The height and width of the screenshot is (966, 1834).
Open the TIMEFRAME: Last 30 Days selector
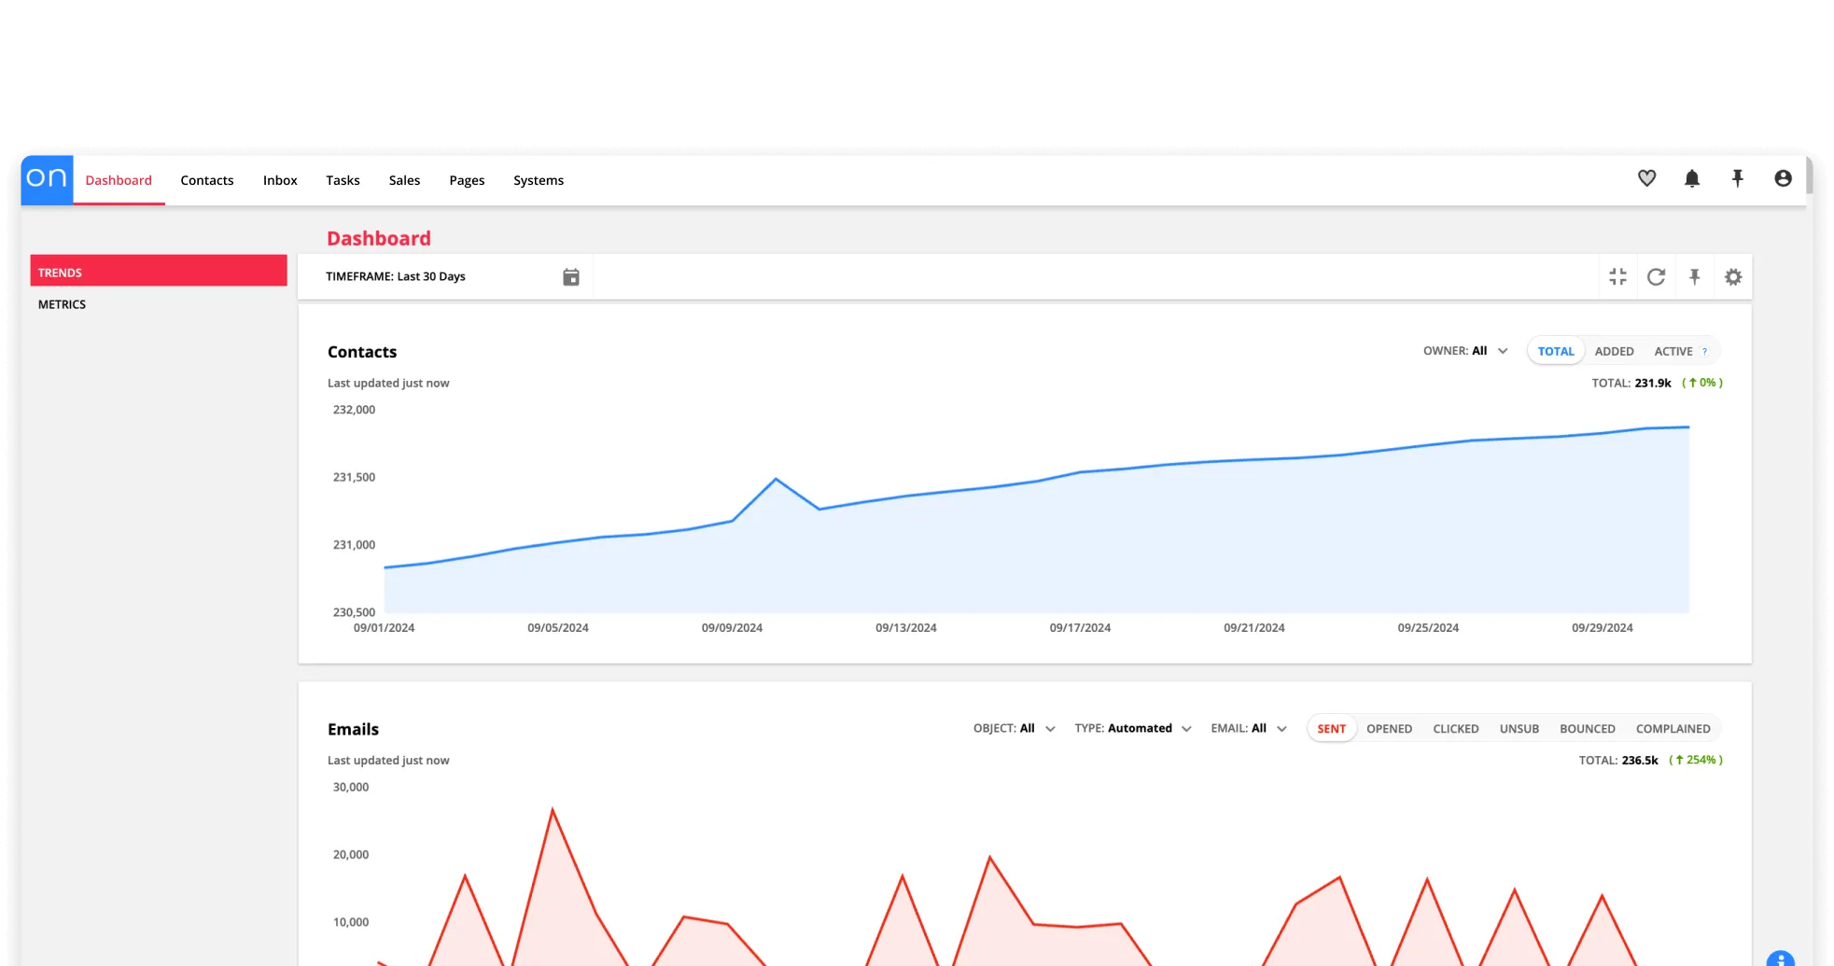click(445, 276)
